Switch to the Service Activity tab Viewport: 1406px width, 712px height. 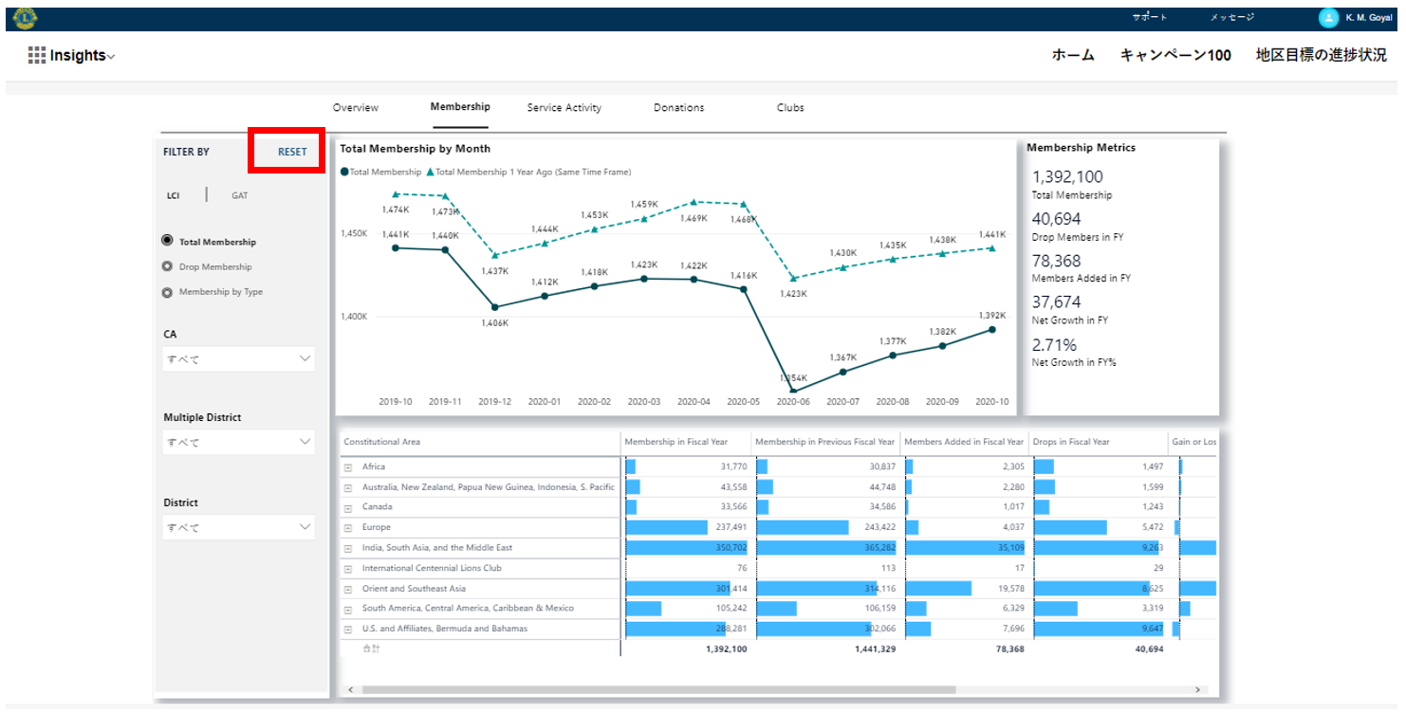[x=564, y=108]
